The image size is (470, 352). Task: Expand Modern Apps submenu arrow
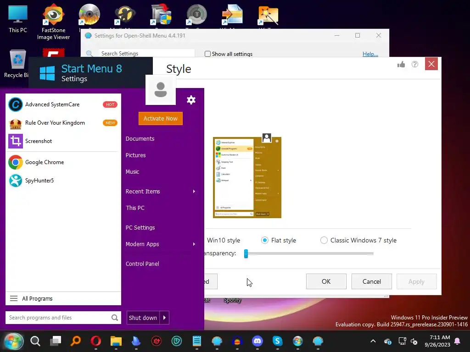click(194, 244)
